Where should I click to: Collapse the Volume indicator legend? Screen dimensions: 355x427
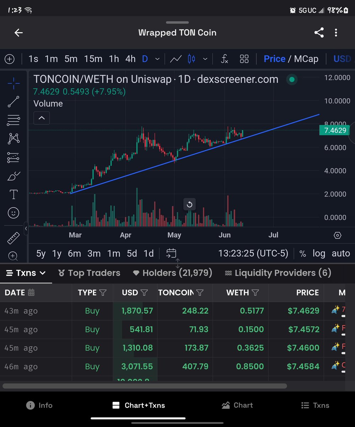42,118
